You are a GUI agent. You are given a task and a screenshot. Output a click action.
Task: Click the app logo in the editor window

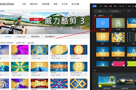click(x=94, y=6)
